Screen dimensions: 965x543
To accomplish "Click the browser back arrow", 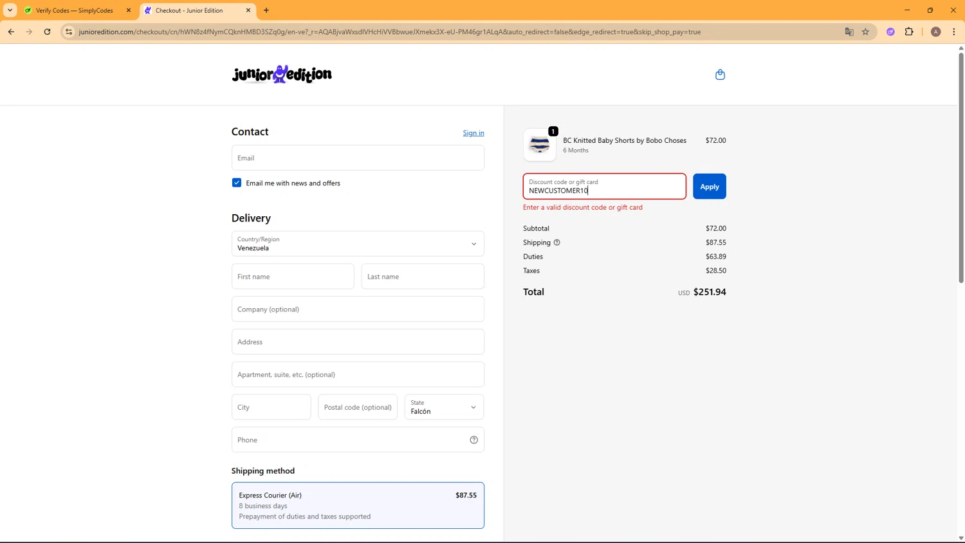I will click(11, 32).
